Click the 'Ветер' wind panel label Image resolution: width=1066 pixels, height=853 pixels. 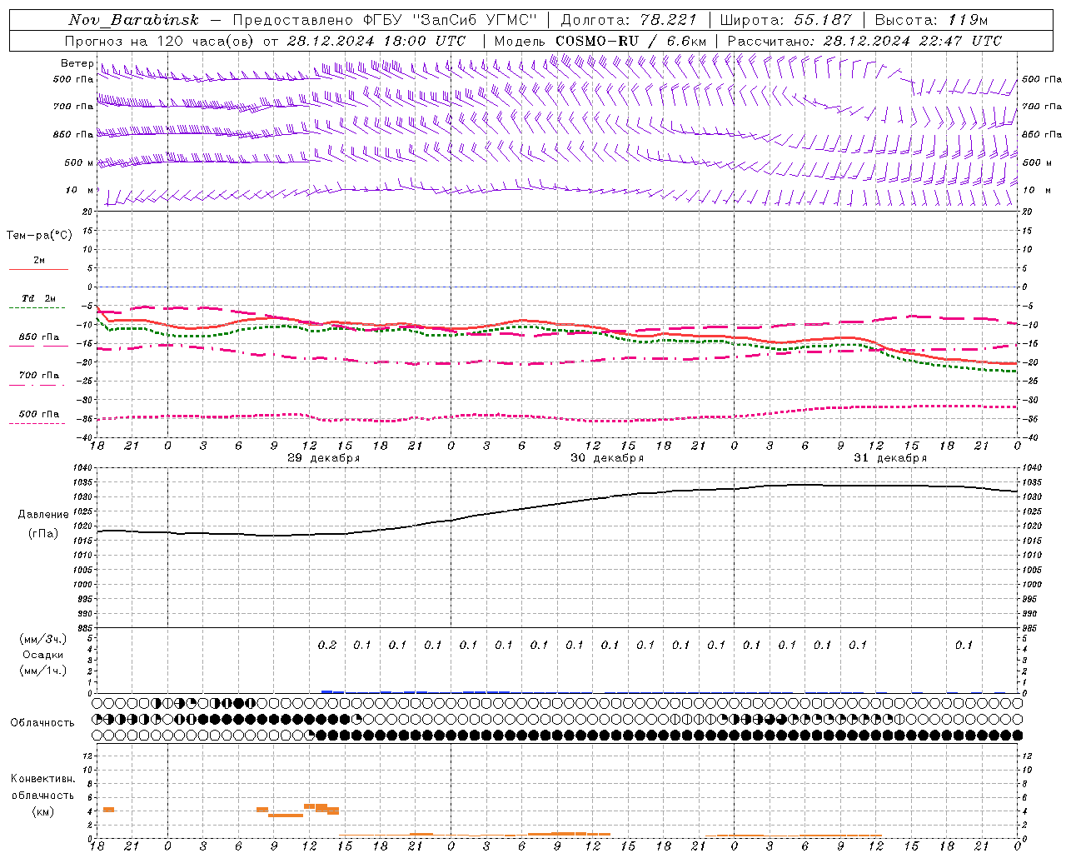[77, 63]
